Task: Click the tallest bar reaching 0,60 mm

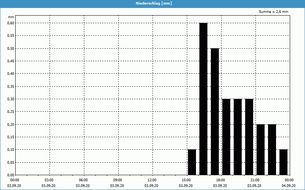Action: (x=204, y=99)
